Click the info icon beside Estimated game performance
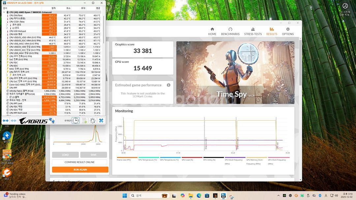Image resolution: width=356 pixels, height=200 pixels. [x=168, y=85]
